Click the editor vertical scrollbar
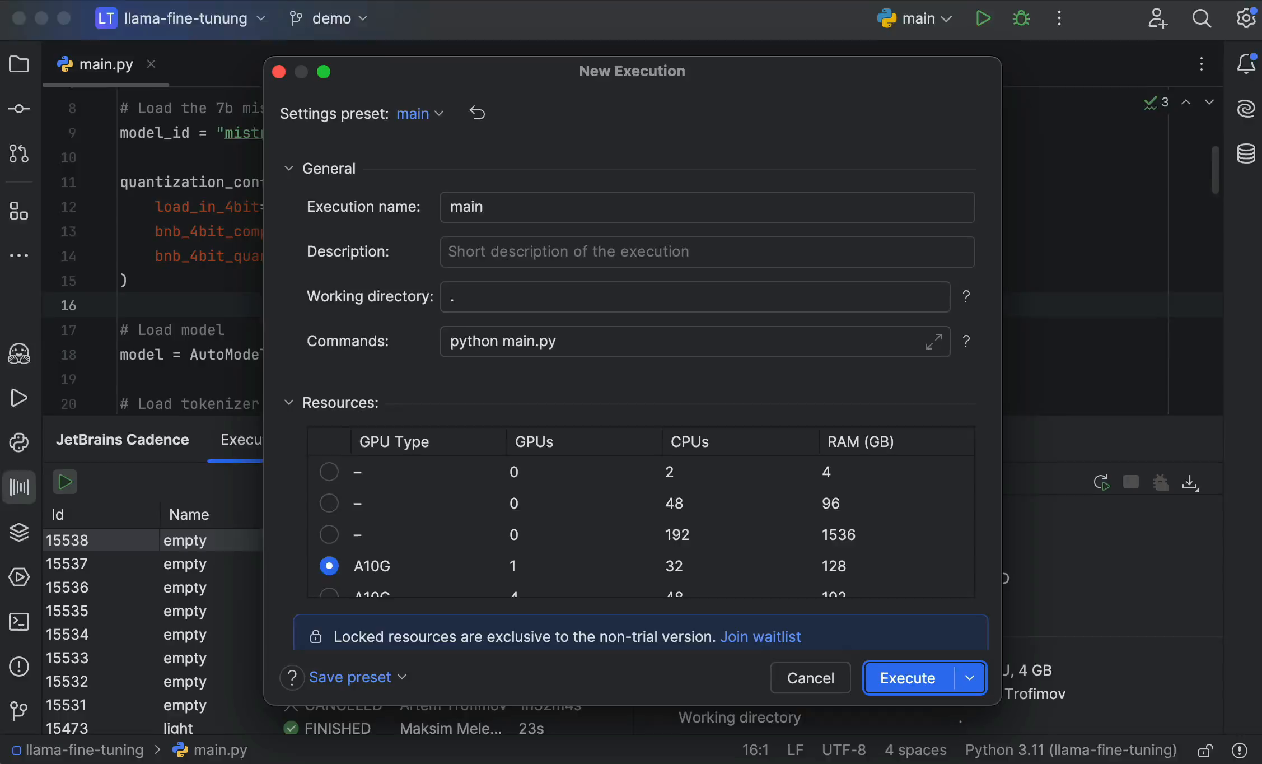Screen dimensions: 1262x764 [1215, 170]
